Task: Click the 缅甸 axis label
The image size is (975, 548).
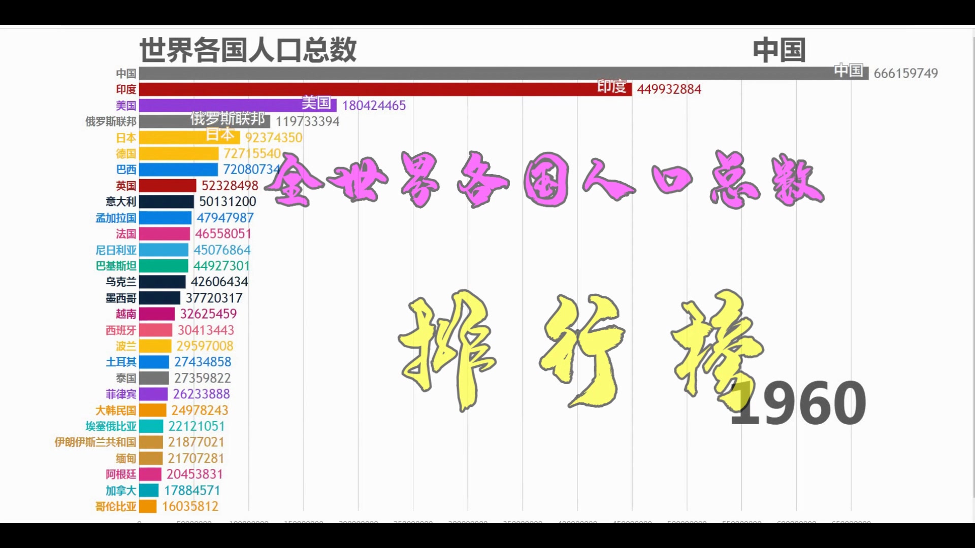Action: (x=126, y=458)
